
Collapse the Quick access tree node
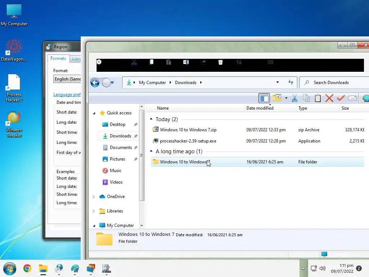coord(94,113)
